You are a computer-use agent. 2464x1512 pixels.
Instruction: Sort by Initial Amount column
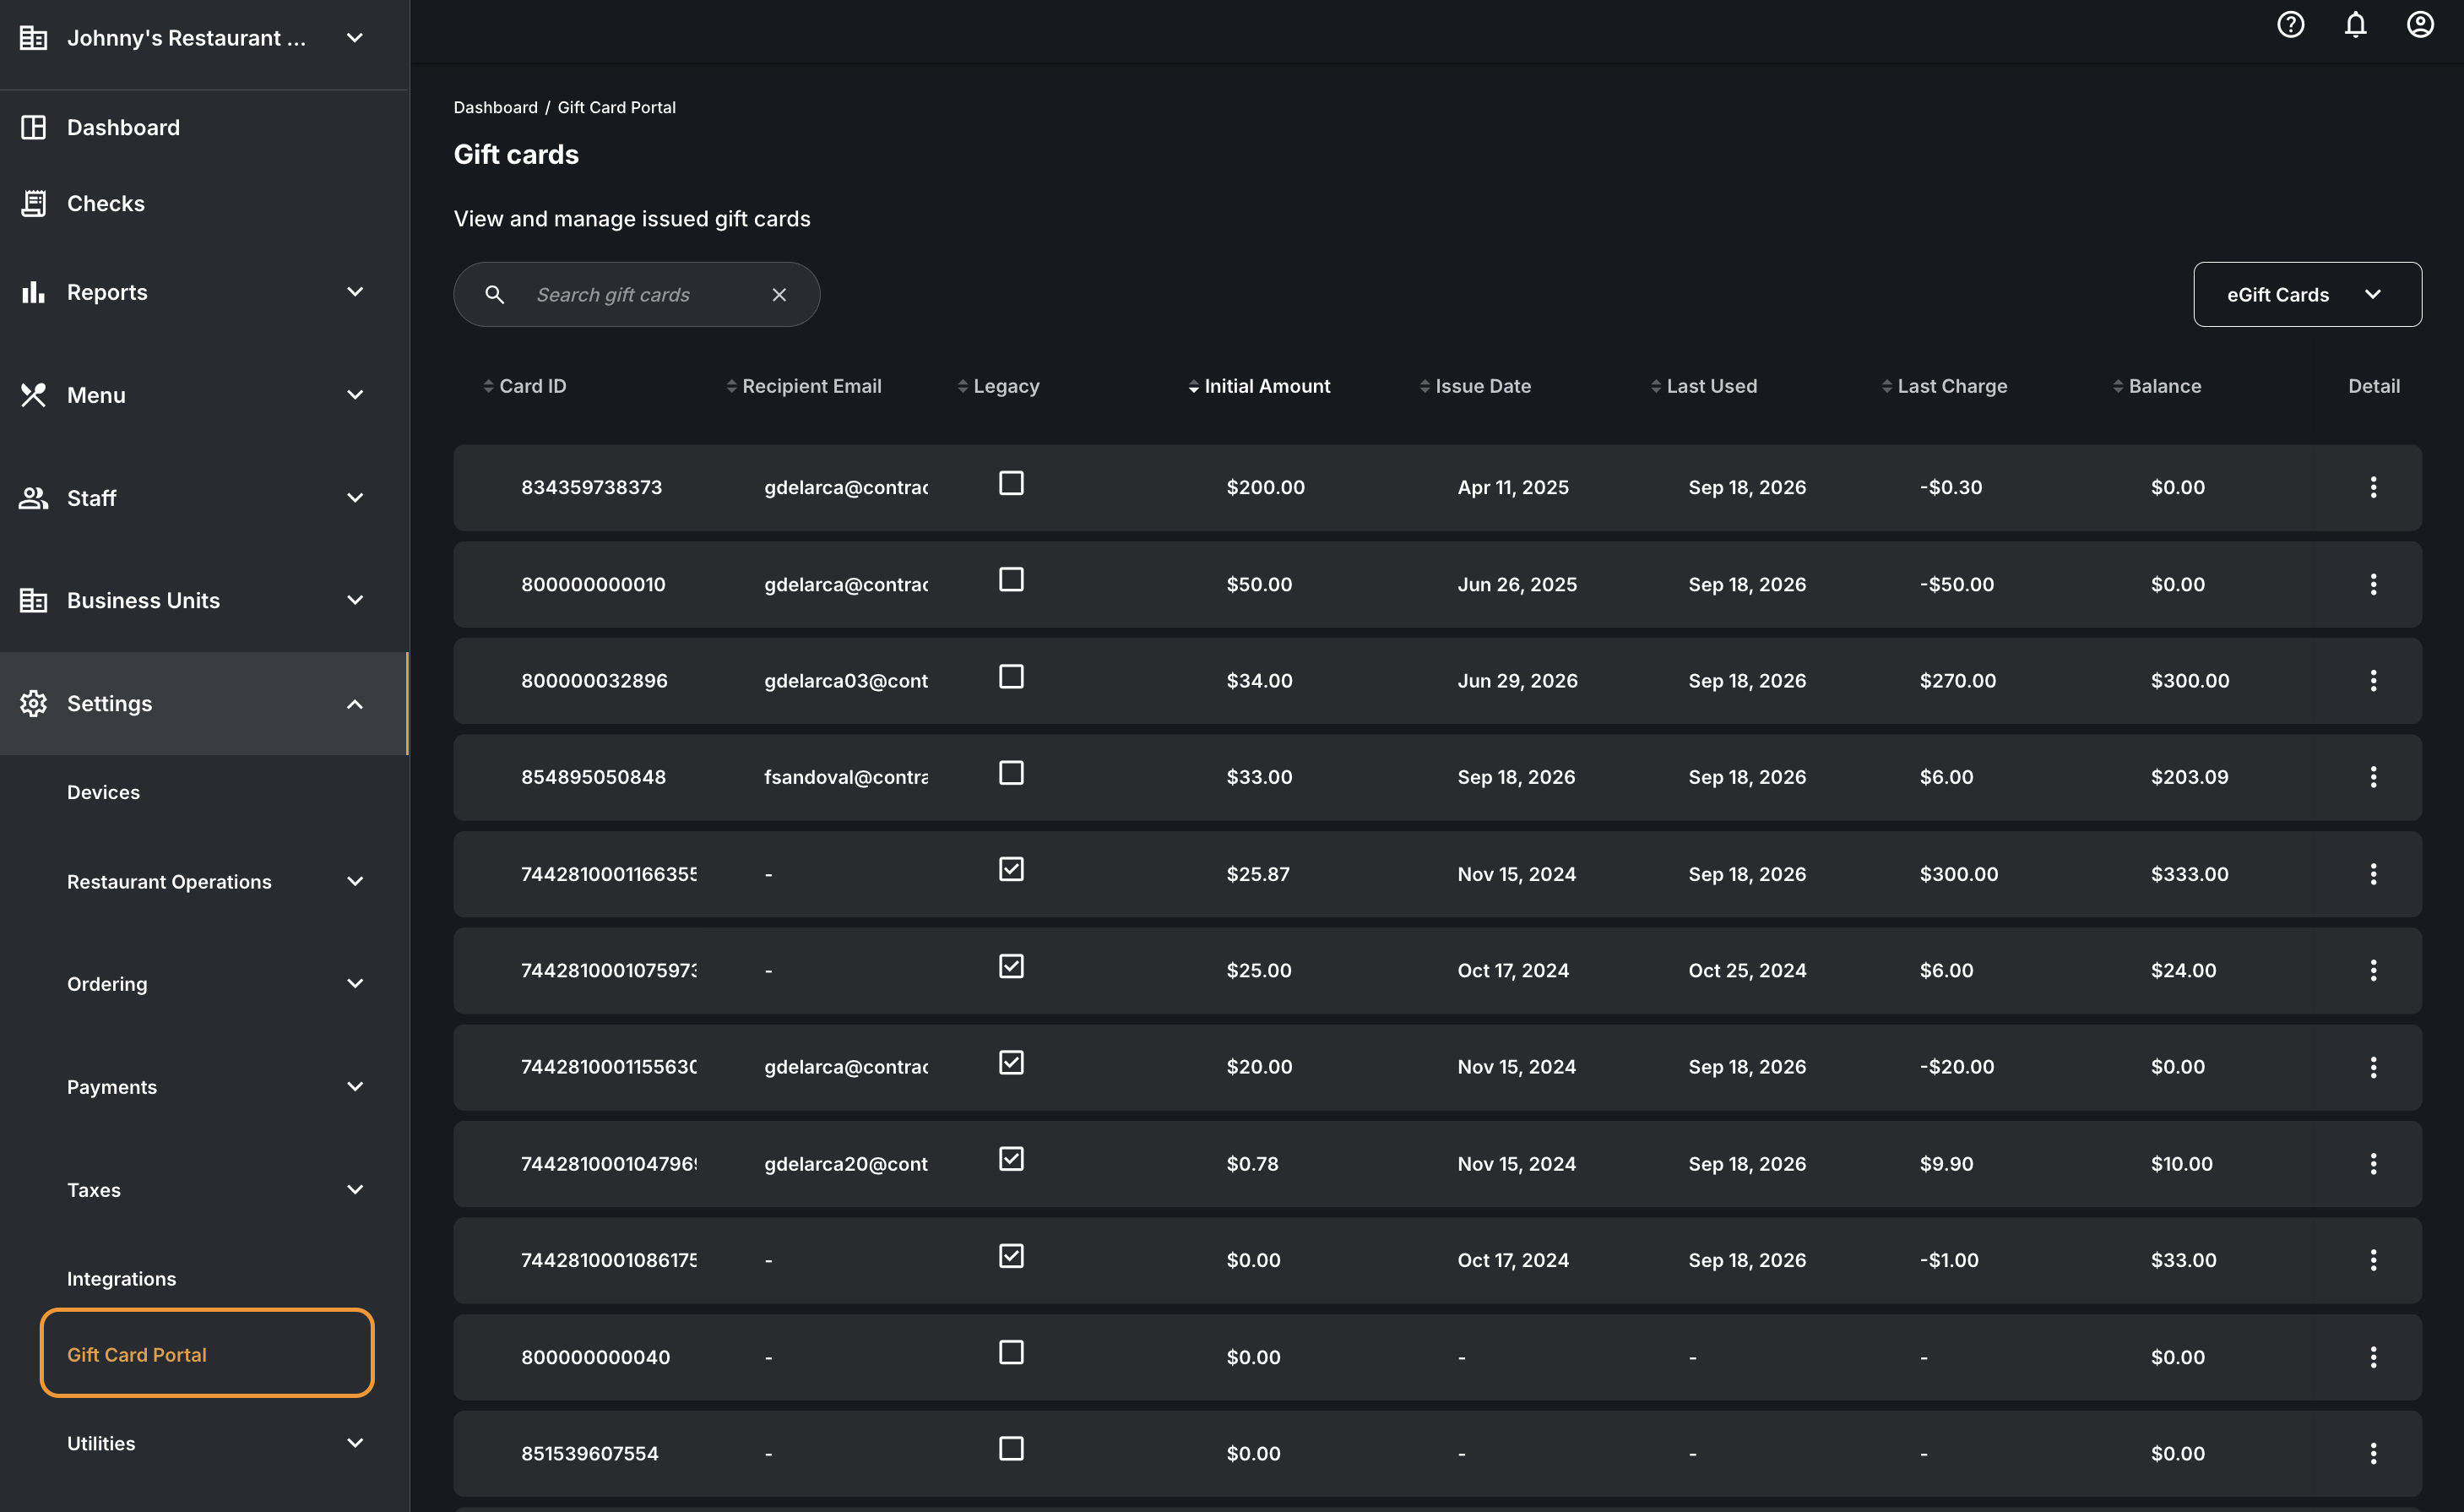[x=1259, y=386]
